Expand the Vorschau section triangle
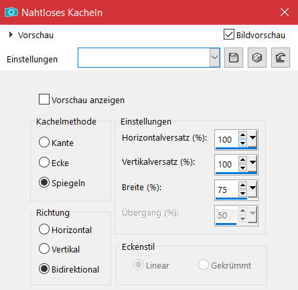 [x=11, y=35]
